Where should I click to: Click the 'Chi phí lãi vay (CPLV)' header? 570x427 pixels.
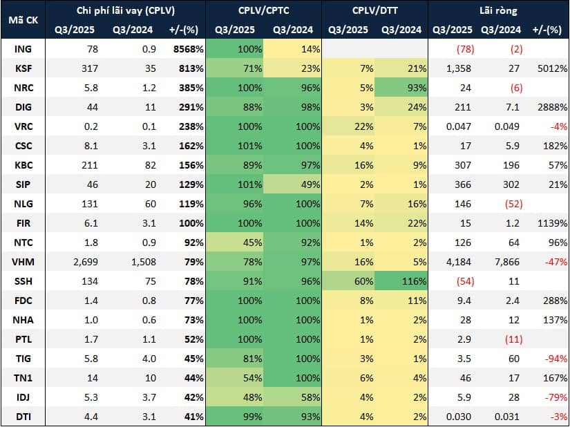127,10
